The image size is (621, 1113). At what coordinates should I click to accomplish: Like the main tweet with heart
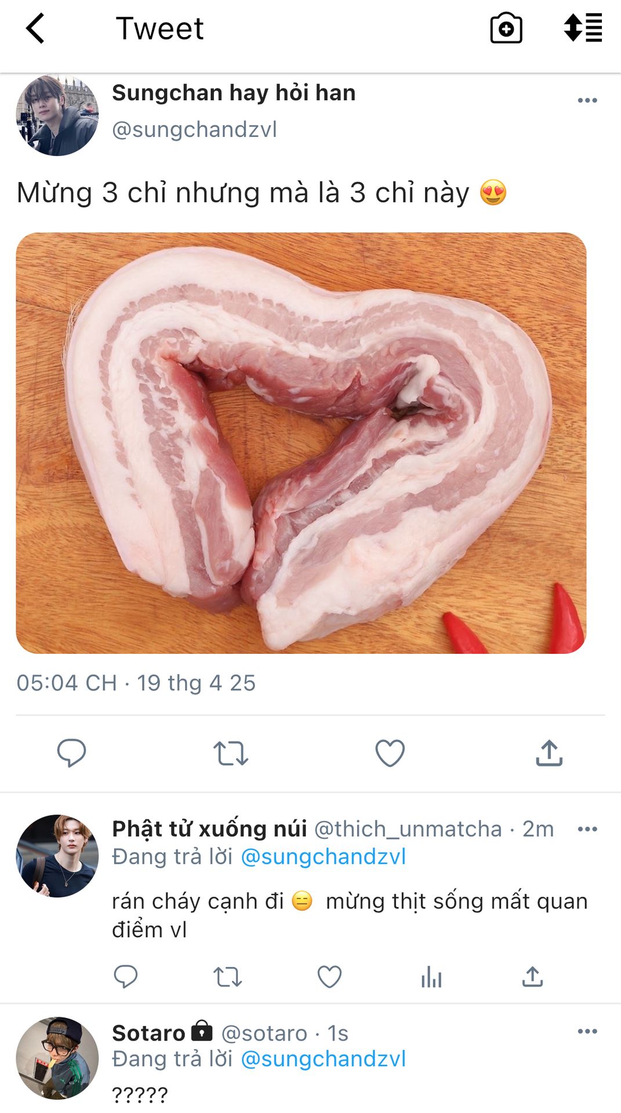click(390, 753)
